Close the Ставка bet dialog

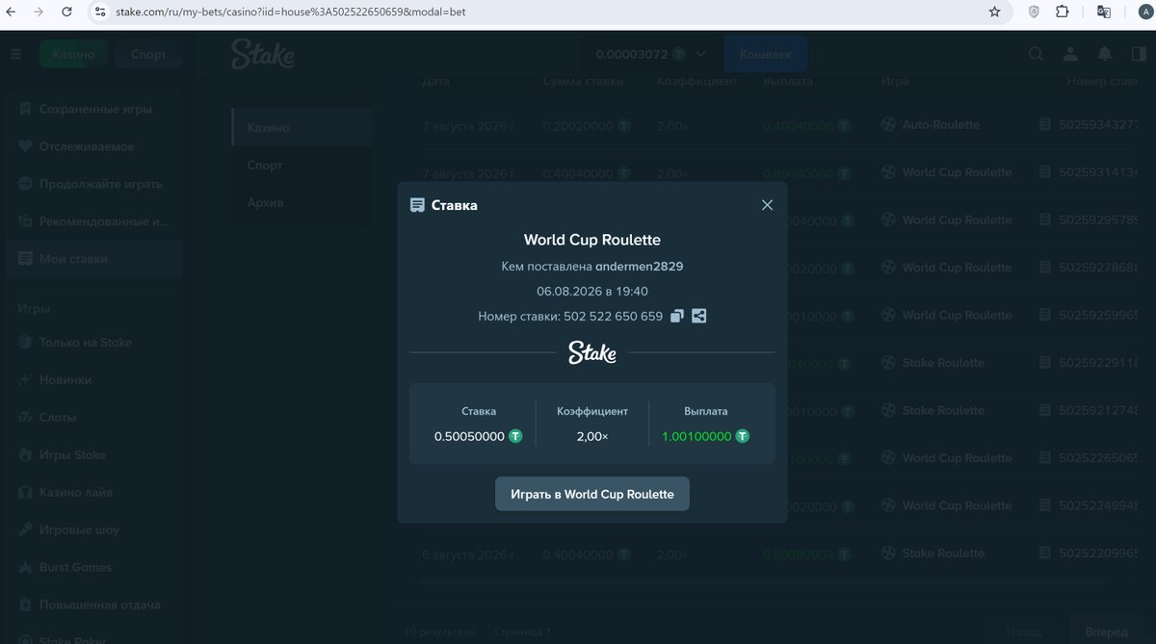coord(767,205)
